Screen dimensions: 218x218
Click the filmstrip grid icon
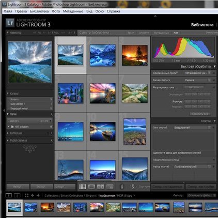[27, 195]
